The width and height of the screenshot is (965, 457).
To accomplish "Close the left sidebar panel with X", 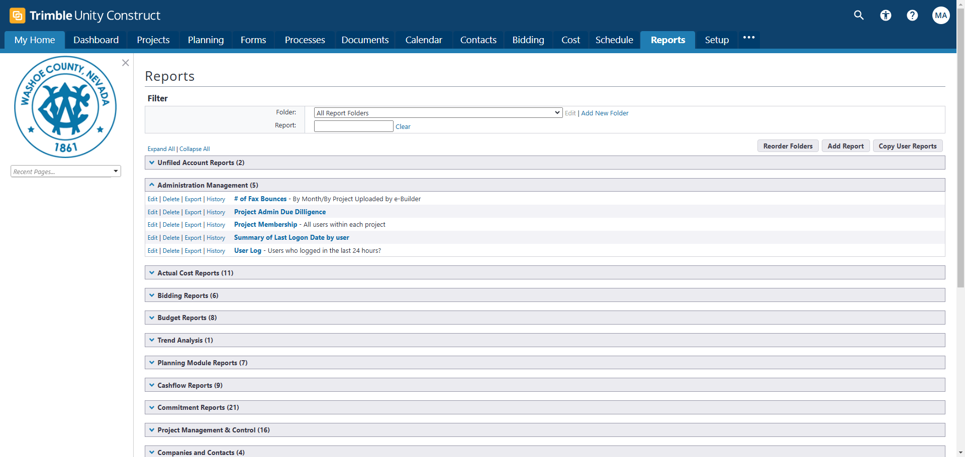I will pos(126,63).
